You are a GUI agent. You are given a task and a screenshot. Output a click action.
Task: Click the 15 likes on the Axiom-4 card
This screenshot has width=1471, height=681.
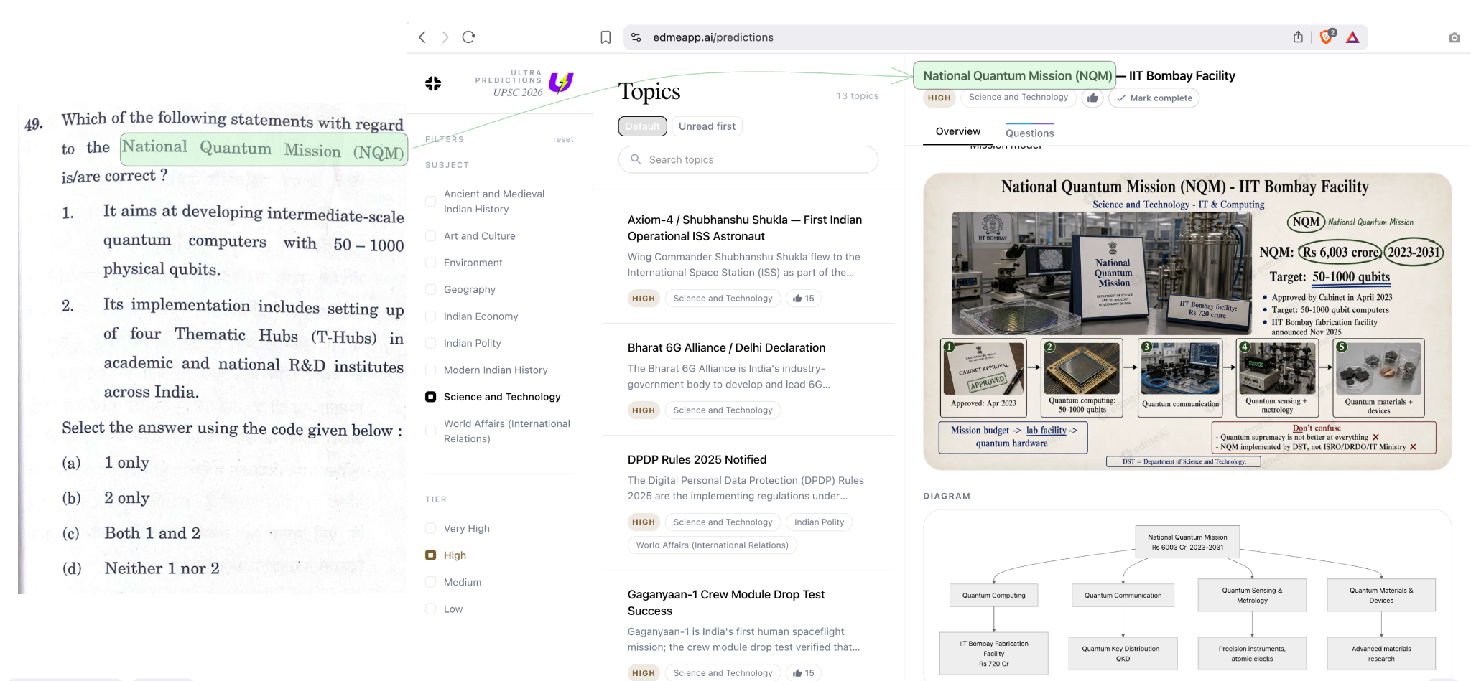coord(804,299)
